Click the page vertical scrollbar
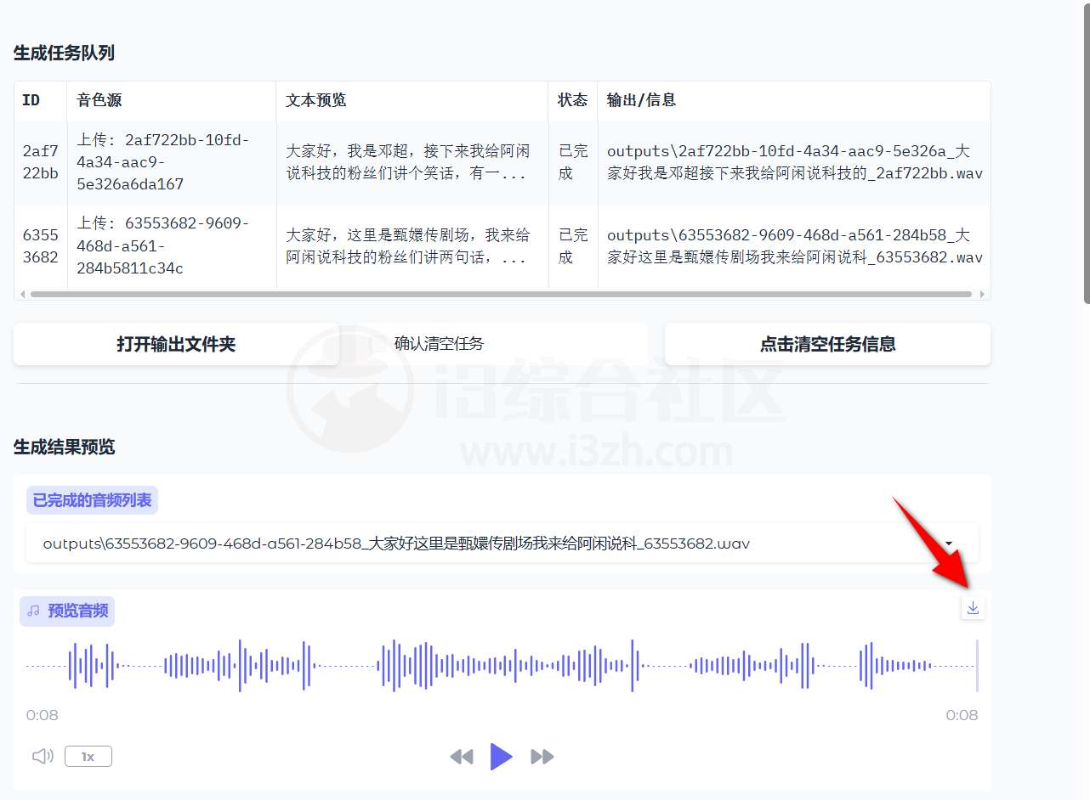The height and width of the screenshot is (800, 1090). pyautogui.click(x=1086, y=153)
